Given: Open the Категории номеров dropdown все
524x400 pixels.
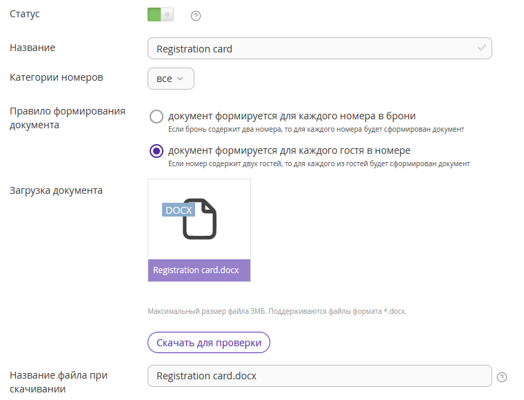Looking at the screenshot, I should tap(171, 79).
